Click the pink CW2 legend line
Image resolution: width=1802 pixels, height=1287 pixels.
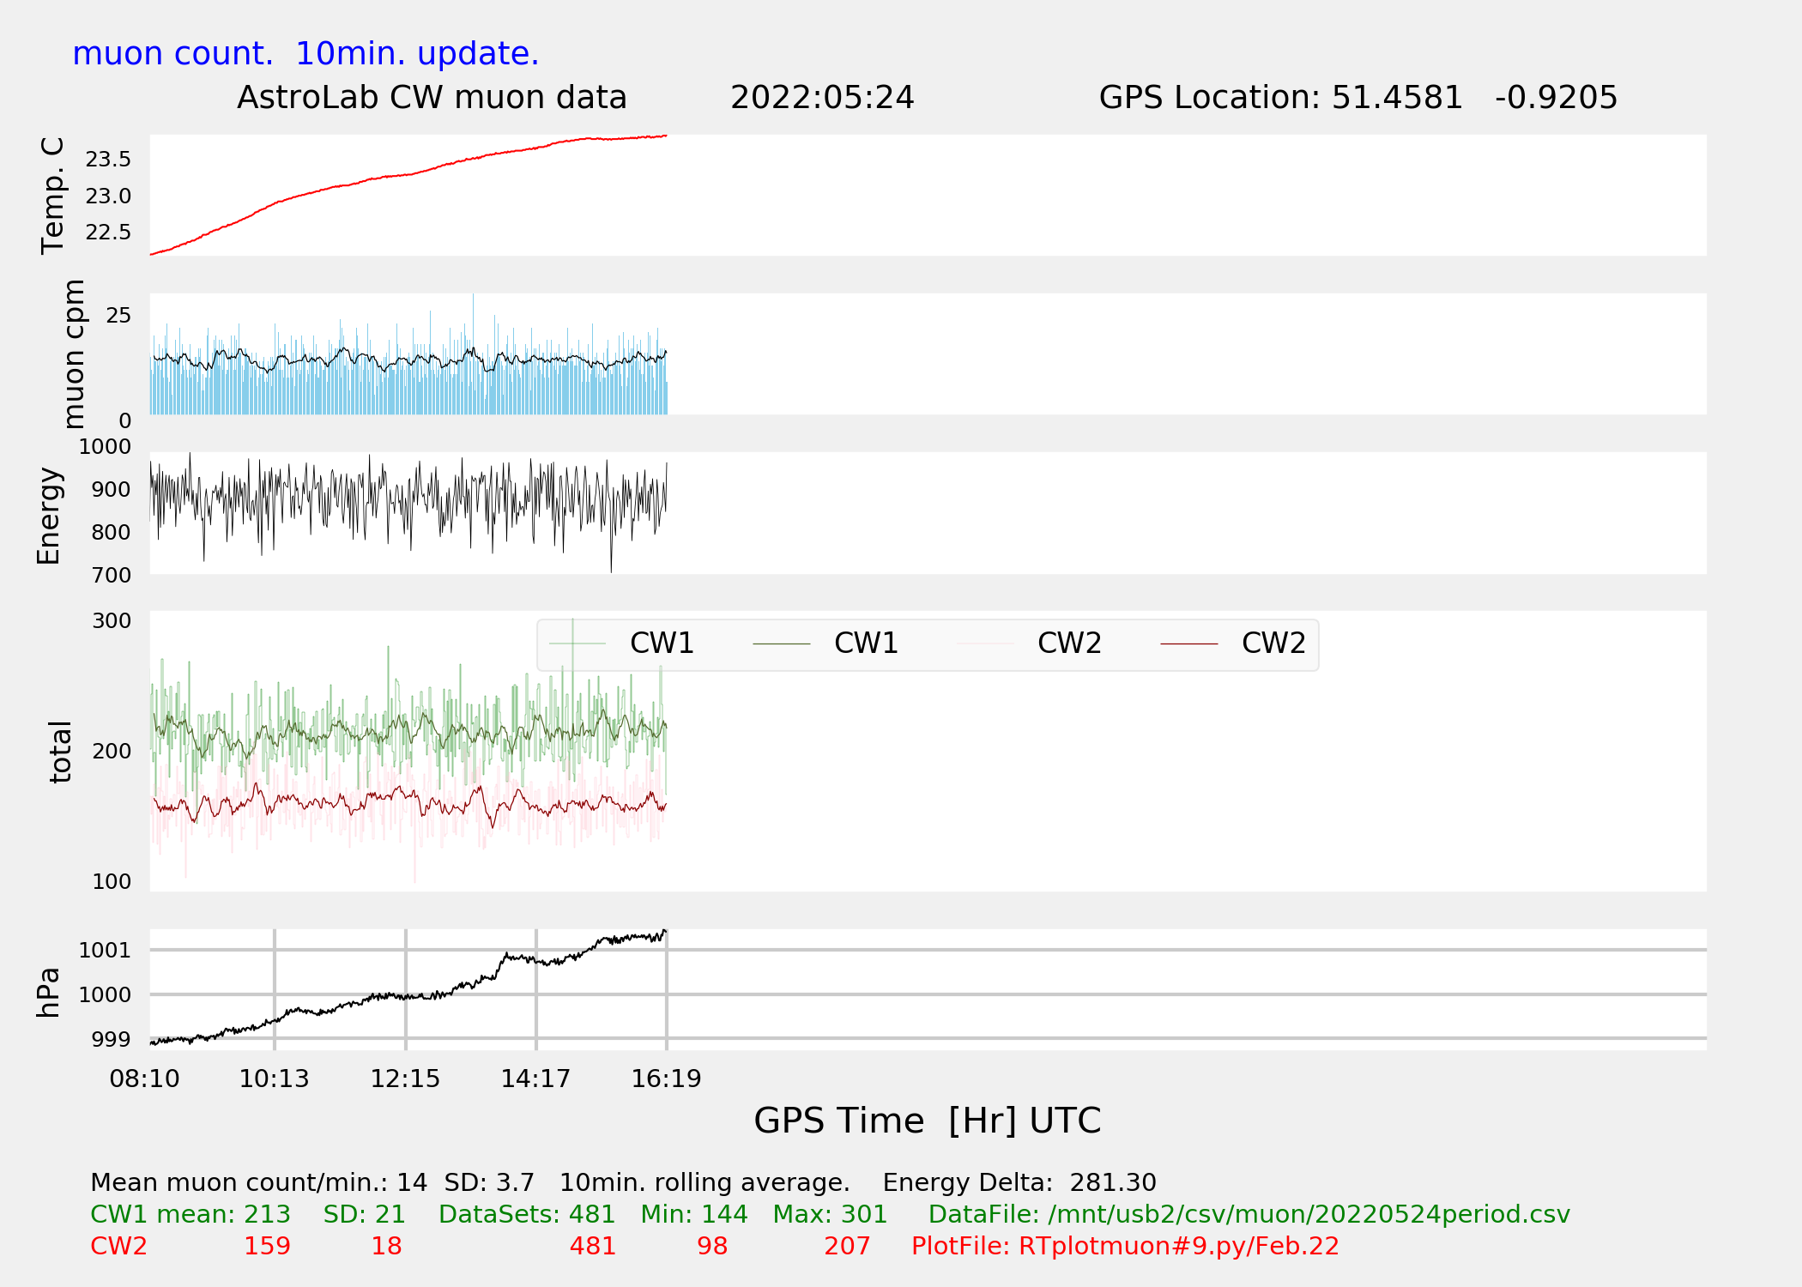pyautogui.click(x=986, y=643)
